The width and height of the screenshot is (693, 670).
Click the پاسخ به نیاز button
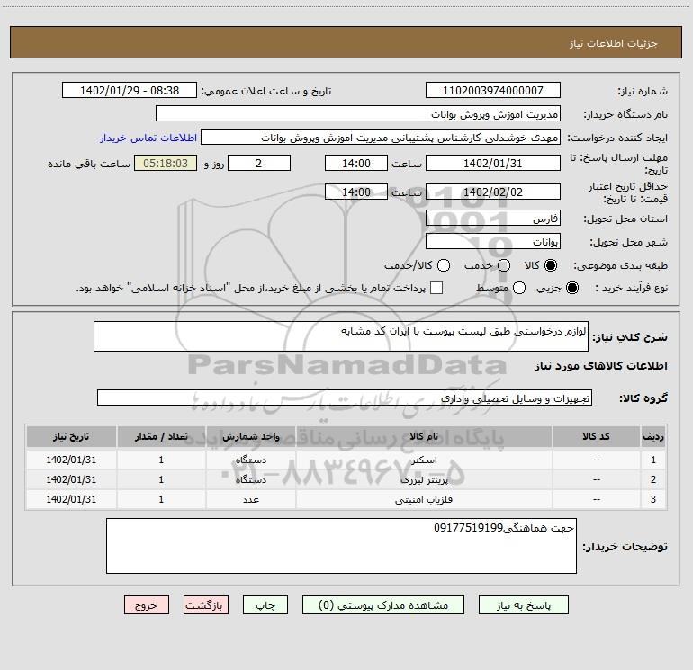(523, 605)
